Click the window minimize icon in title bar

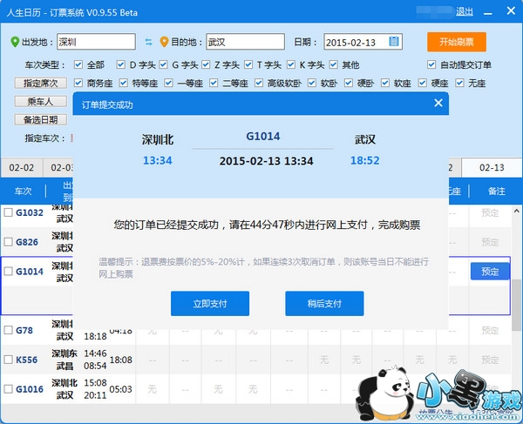pos(489,11)
